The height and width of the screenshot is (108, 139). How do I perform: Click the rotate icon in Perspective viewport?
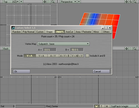tap(131, 2)
